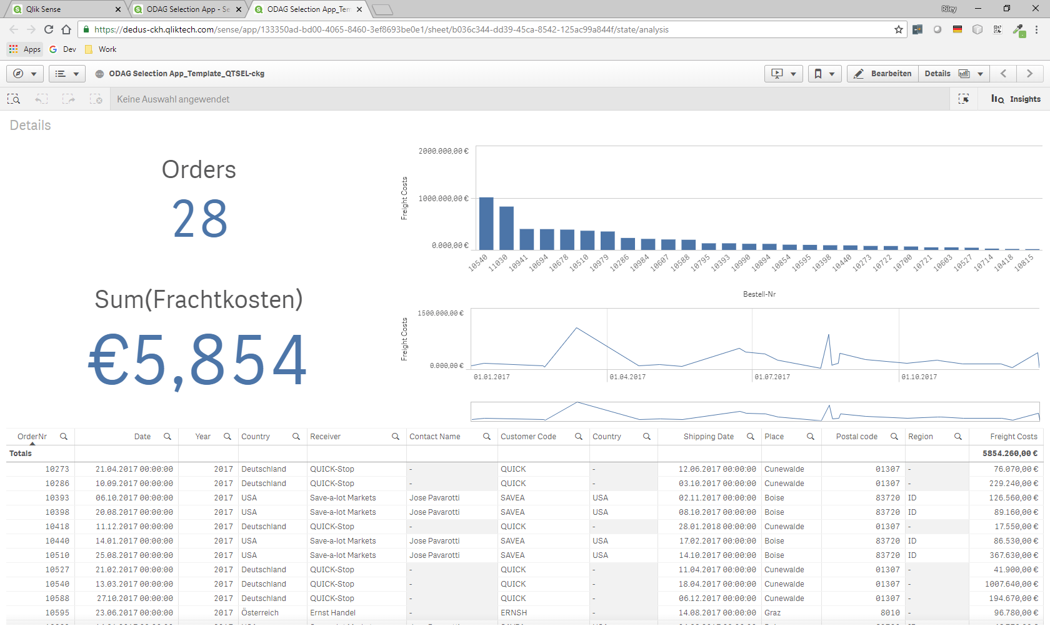The width and height of the screenshot is (1050, 631).
Task: Bookmark this page with the star
Action: [899, 29]
